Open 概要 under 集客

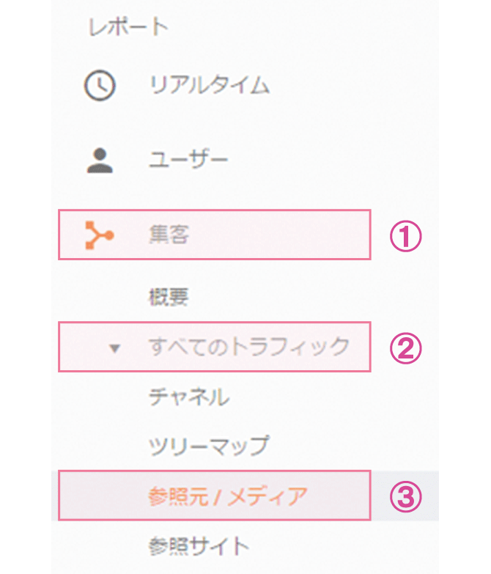[169, 296]
